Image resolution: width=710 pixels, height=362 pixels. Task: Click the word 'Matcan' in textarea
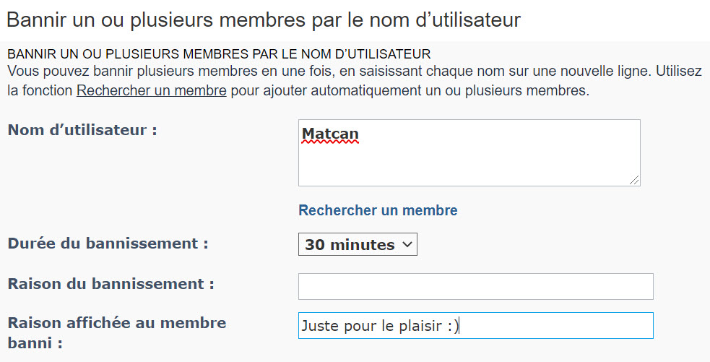point(330,134)
